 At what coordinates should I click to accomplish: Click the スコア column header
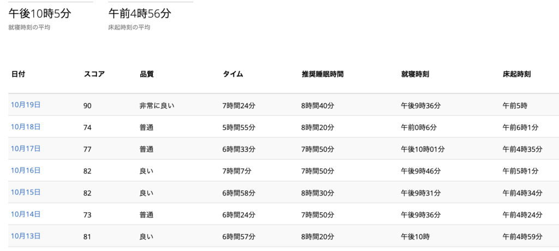pyautogui.click(x=94, y=74)
